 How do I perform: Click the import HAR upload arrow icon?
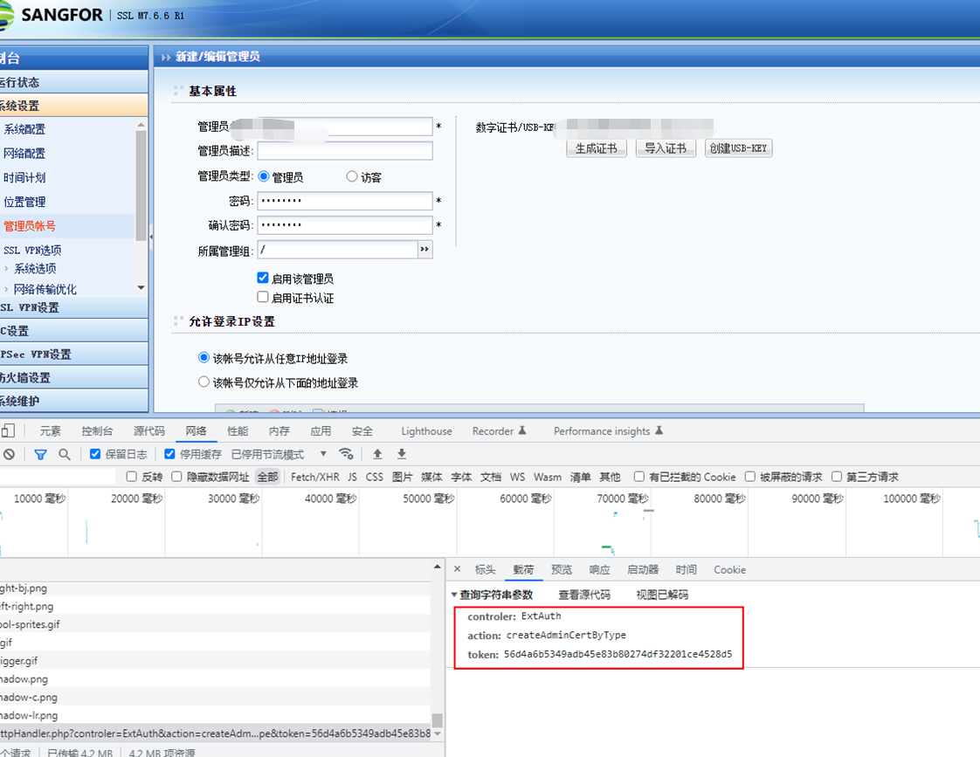coord(377,454)
